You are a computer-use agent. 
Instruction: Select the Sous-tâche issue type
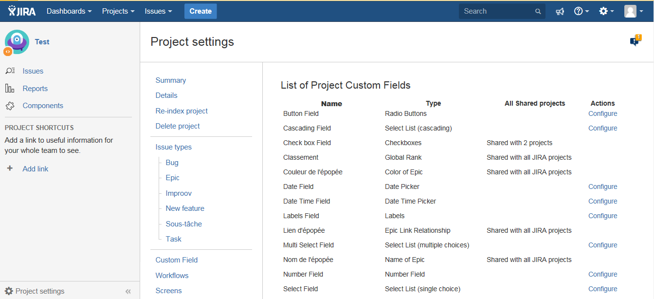coord(184,224)
